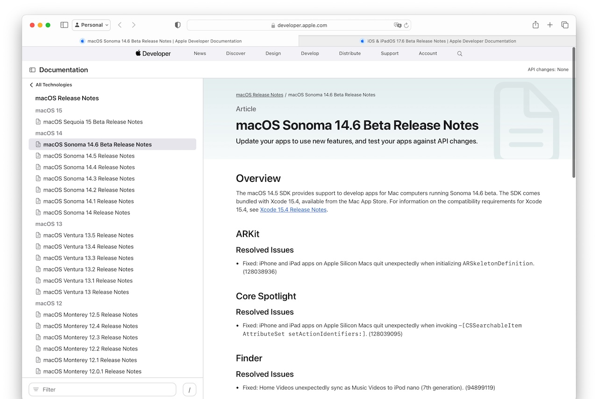Viewport: 598px width, 399px height.
Task: Open macOS Ventura 13.3 Release Notes
Action: coord(88,258)
